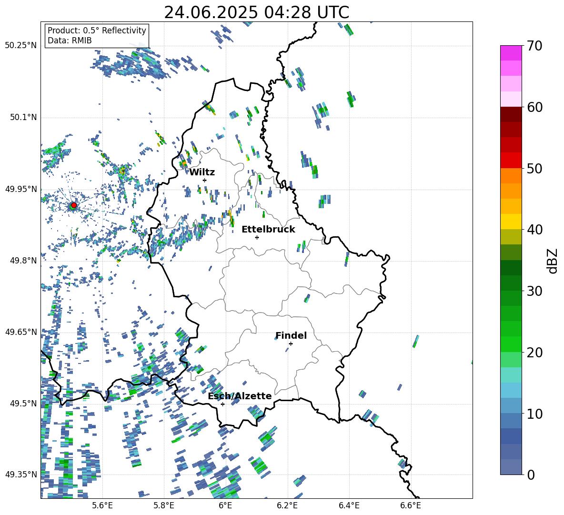The image size is (564, 515).
Task: Click the magenta top colorbar segment
Action: click(x=511, y=53)
